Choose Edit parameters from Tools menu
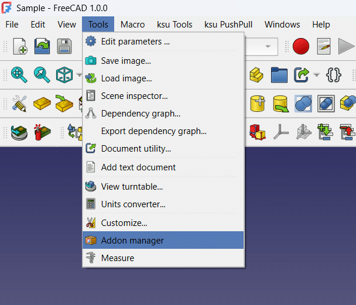 point(163,42)
